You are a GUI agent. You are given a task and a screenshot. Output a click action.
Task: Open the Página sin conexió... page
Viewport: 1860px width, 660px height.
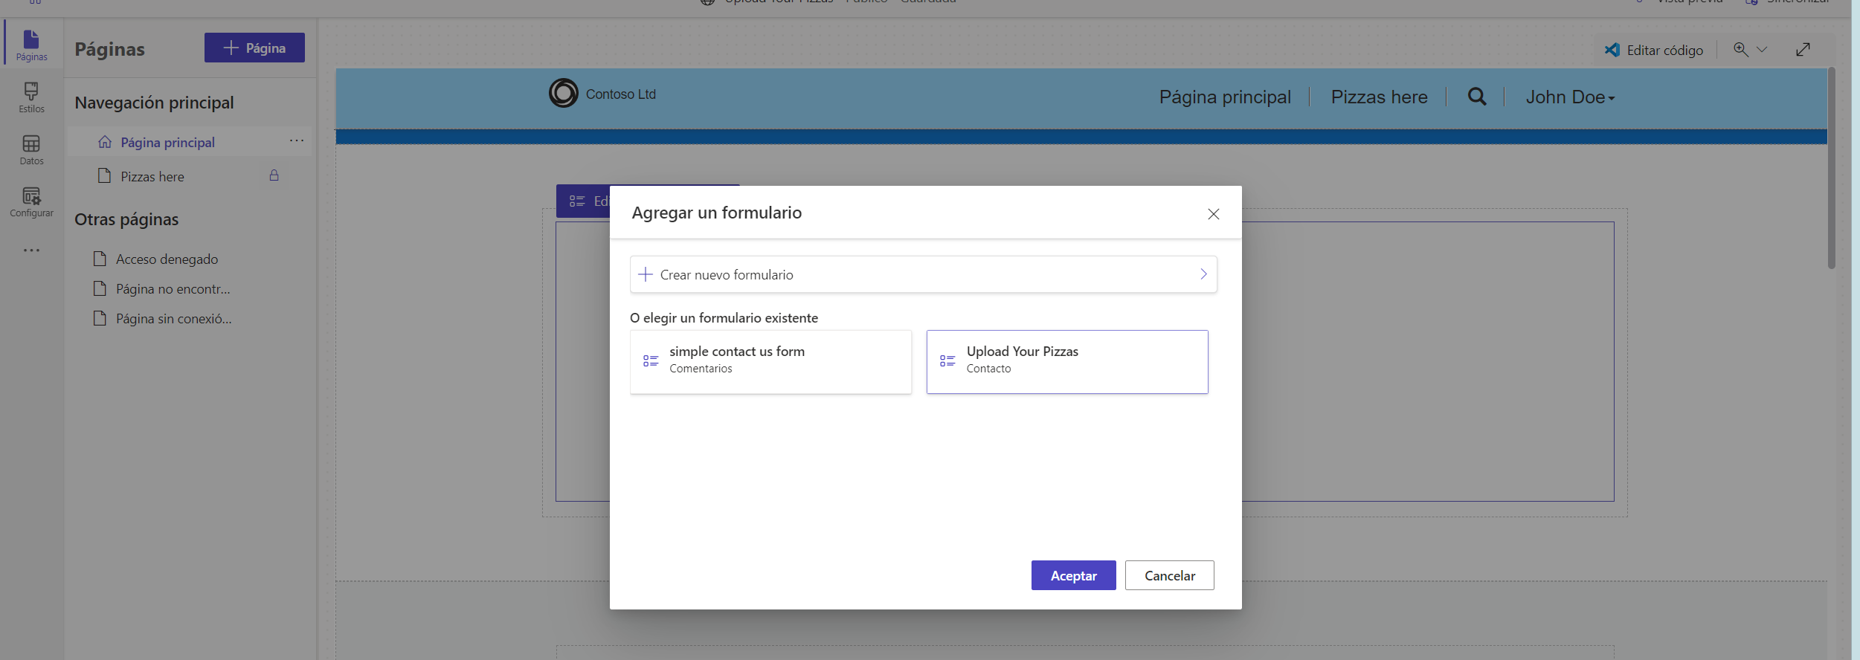(x=173, y=318)
